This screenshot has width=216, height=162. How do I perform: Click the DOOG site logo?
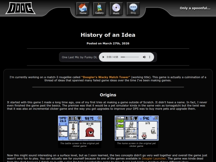tap(20, 8)
